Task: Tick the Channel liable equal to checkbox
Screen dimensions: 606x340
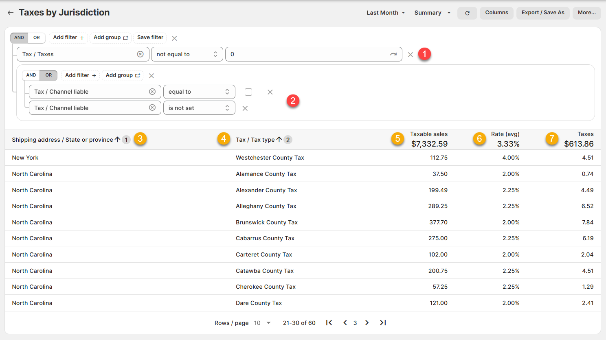Action: pos(248,92)
